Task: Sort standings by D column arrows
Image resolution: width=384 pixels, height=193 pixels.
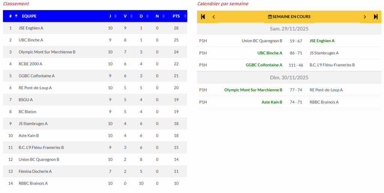Action: point(147,16)
